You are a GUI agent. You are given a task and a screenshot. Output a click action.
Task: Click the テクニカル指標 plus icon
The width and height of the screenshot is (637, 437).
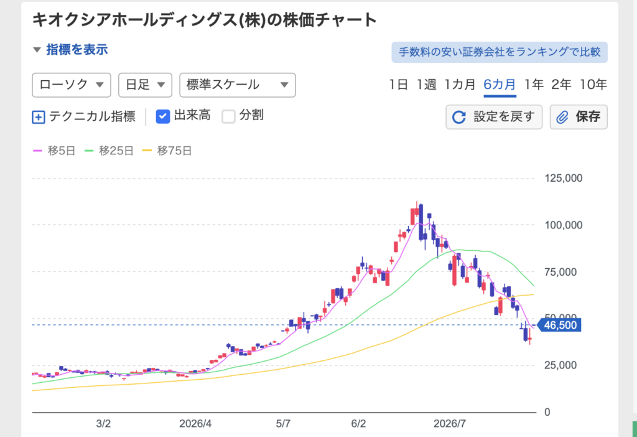(x=38, y=117)
